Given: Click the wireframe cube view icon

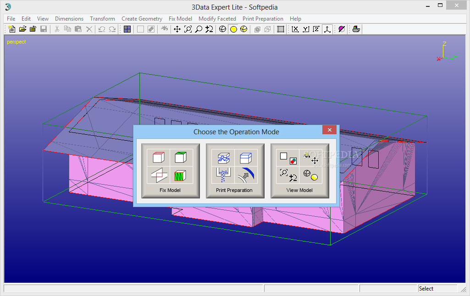Looking at the screenshot, I should pyautogui.click(x=268, y=29).
